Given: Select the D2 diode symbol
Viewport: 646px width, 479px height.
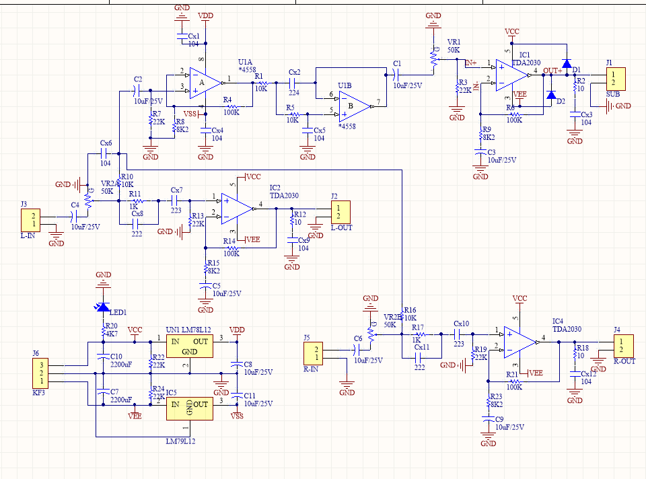Looking at the screenshot, I should (551, 96).
